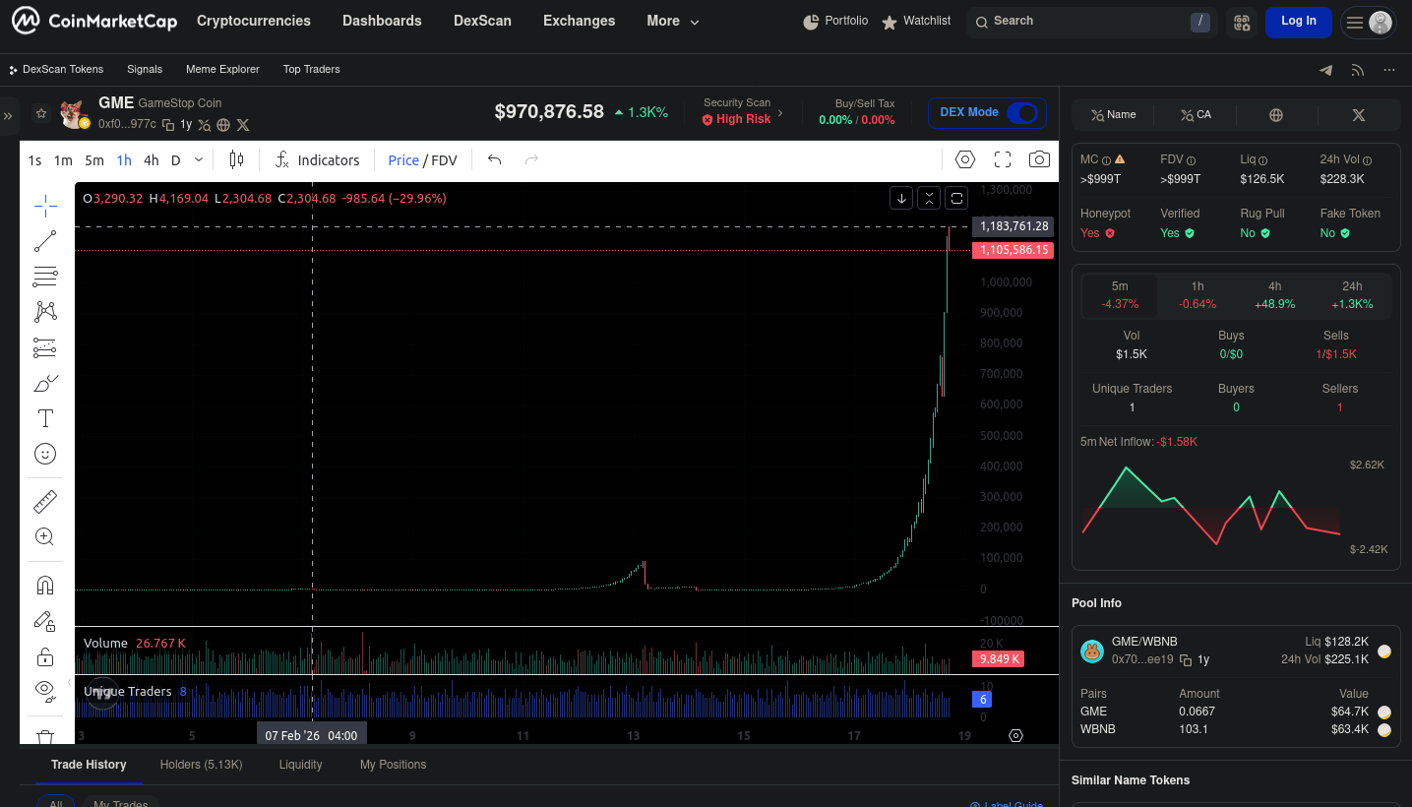Click the Telegram paper-plane icon

pyautogui.click(x=1326, y=70)
